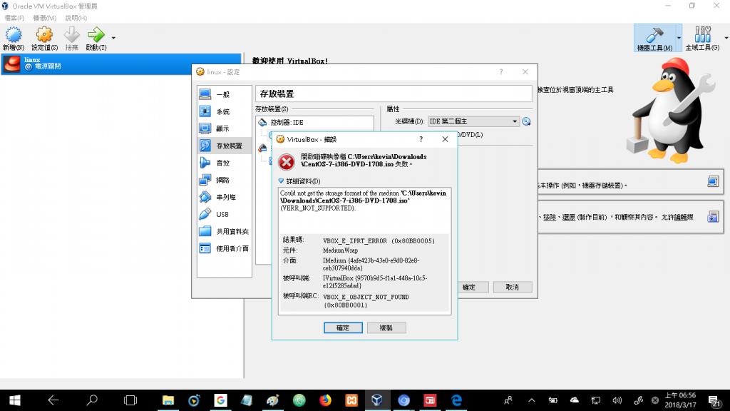Click the taskbar clock showing 06:56
This screenshot has width=730, height=411.
pyautogui.click(x=680, y=400)
